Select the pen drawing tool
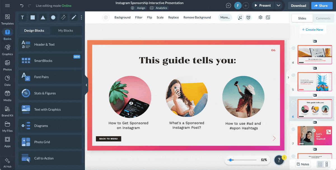Viewport: 336px width, 170px height. coord(74,17)
